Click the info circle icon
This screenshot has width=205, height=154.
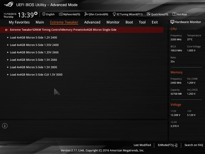tap(5, 126)
